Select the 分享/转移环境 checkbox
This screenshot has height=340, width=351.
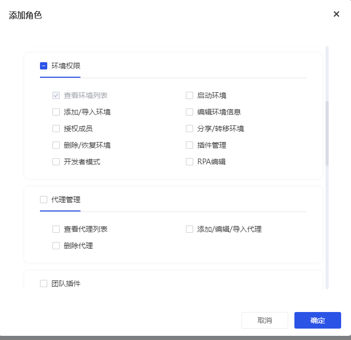(x=190, y=129)
